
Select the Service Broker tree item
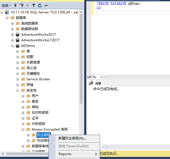pyautogui.click(x=38, y=79)
